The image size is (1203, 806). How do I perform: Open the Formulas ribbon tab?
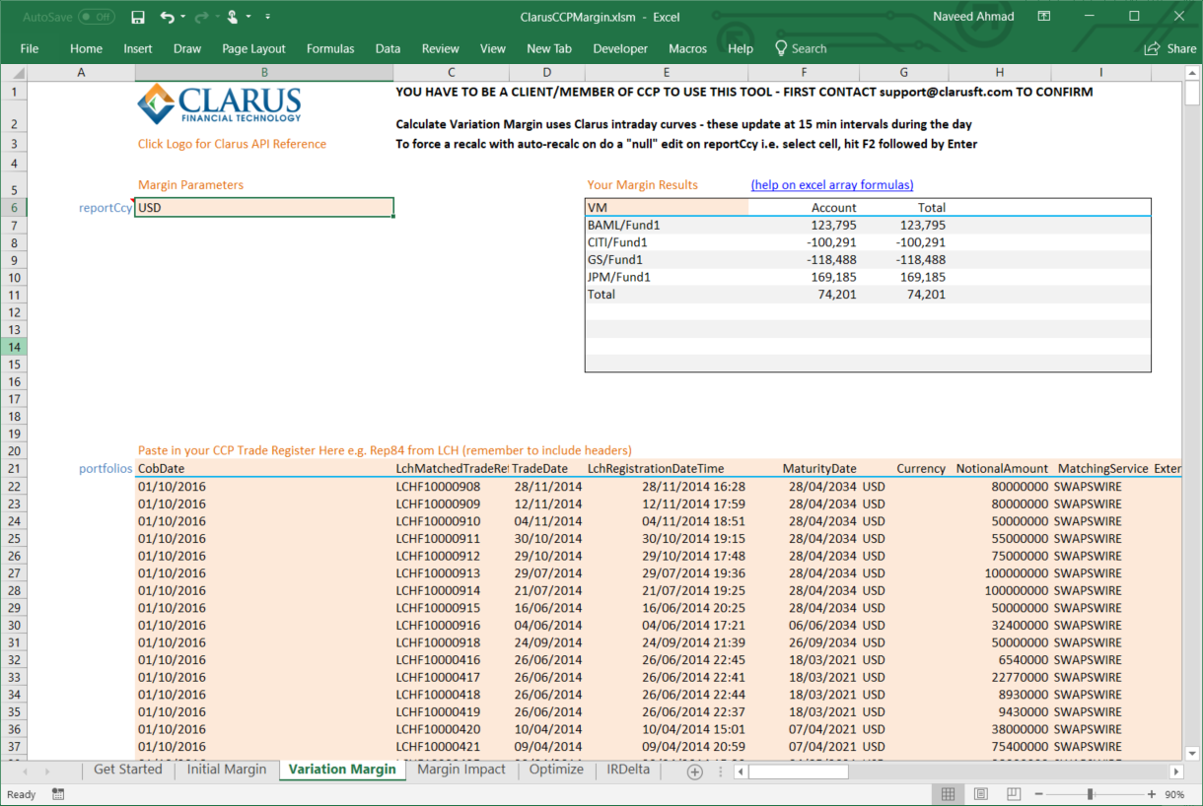[x=330, y=48]
